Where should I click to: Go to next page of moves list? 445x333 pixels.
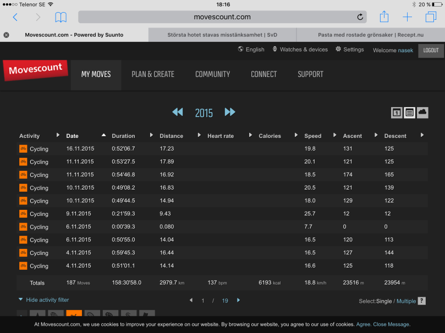238,301
